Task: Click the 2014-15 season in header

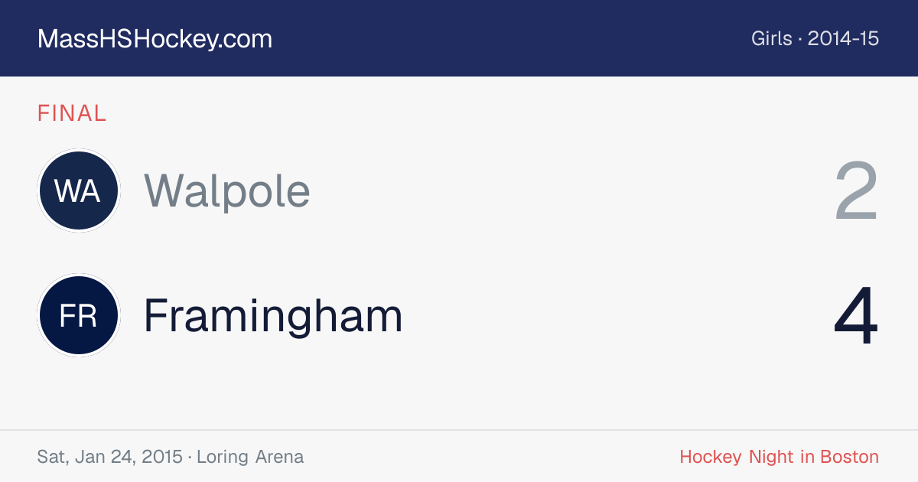Action: 844,39
